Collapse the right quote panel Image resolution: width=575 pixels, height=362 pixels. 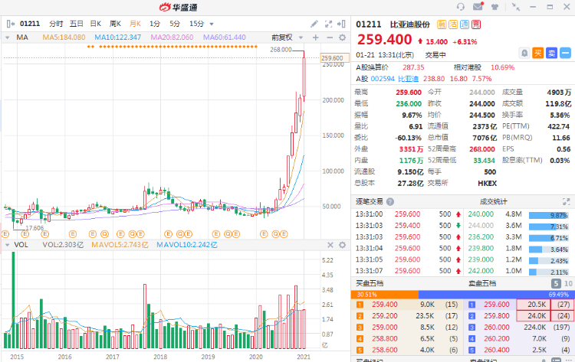341,24
